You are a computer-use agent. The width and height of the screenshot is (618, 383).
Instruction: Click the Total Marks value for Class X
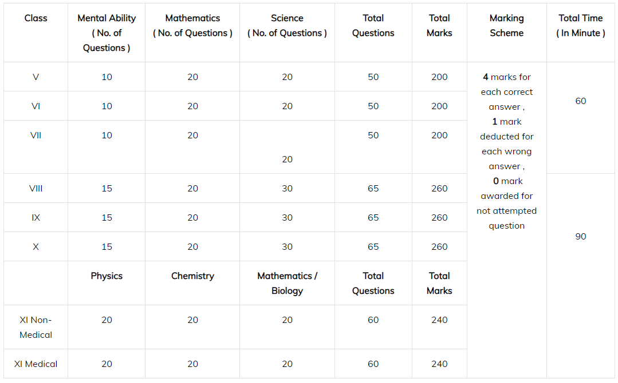(x=439, y=247)
